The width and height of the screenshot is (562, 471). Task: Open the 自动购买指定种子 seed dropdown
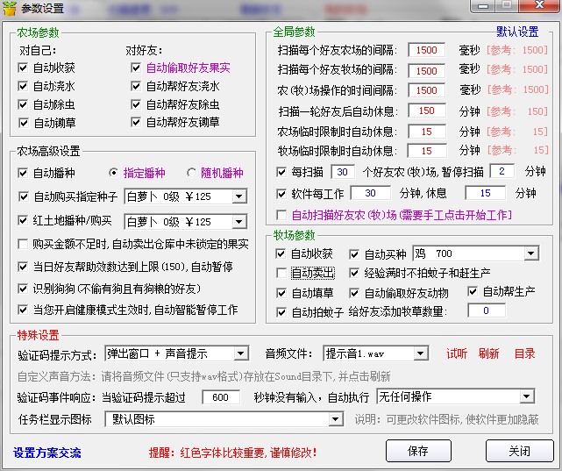point(239,196)
